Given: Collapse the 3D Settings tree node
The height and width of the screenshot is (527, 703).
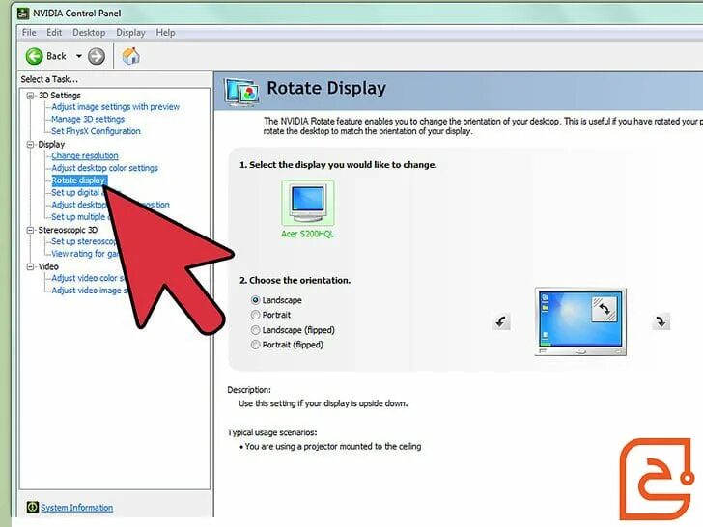Looking at the screenshot, I should point(30,96).
